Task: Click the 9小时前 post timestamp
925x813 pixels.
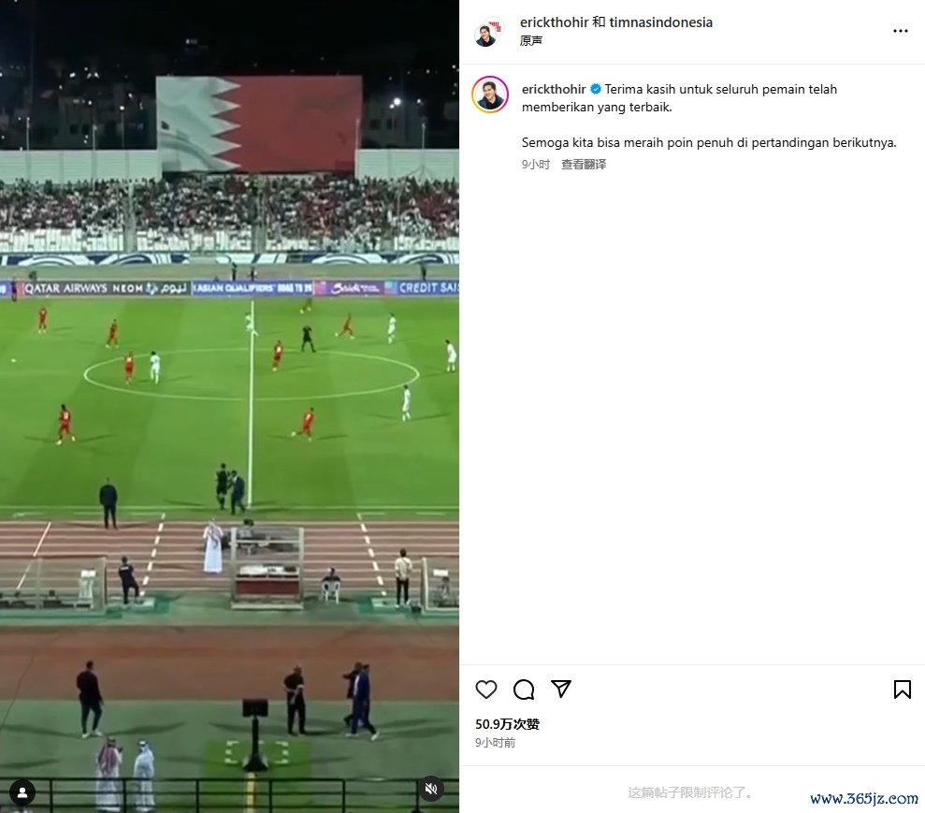Action: pos(495,743)
